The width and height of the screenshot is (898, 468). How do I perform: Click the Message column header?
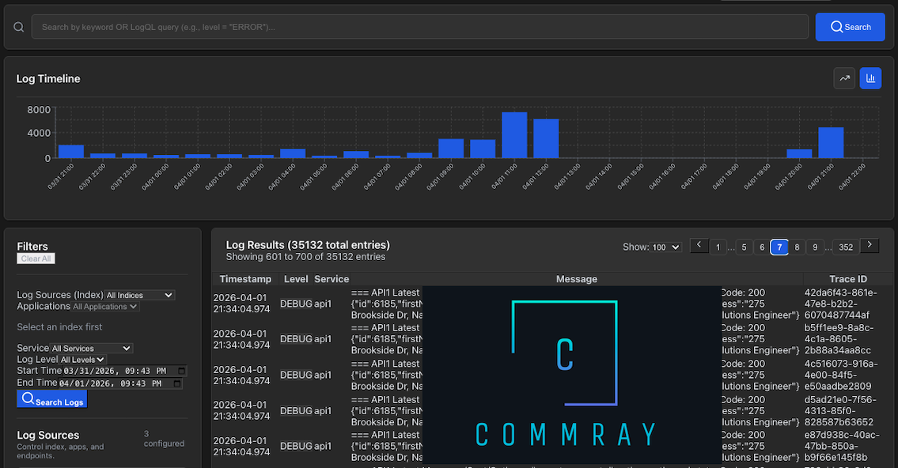click(x=576, y=279)
